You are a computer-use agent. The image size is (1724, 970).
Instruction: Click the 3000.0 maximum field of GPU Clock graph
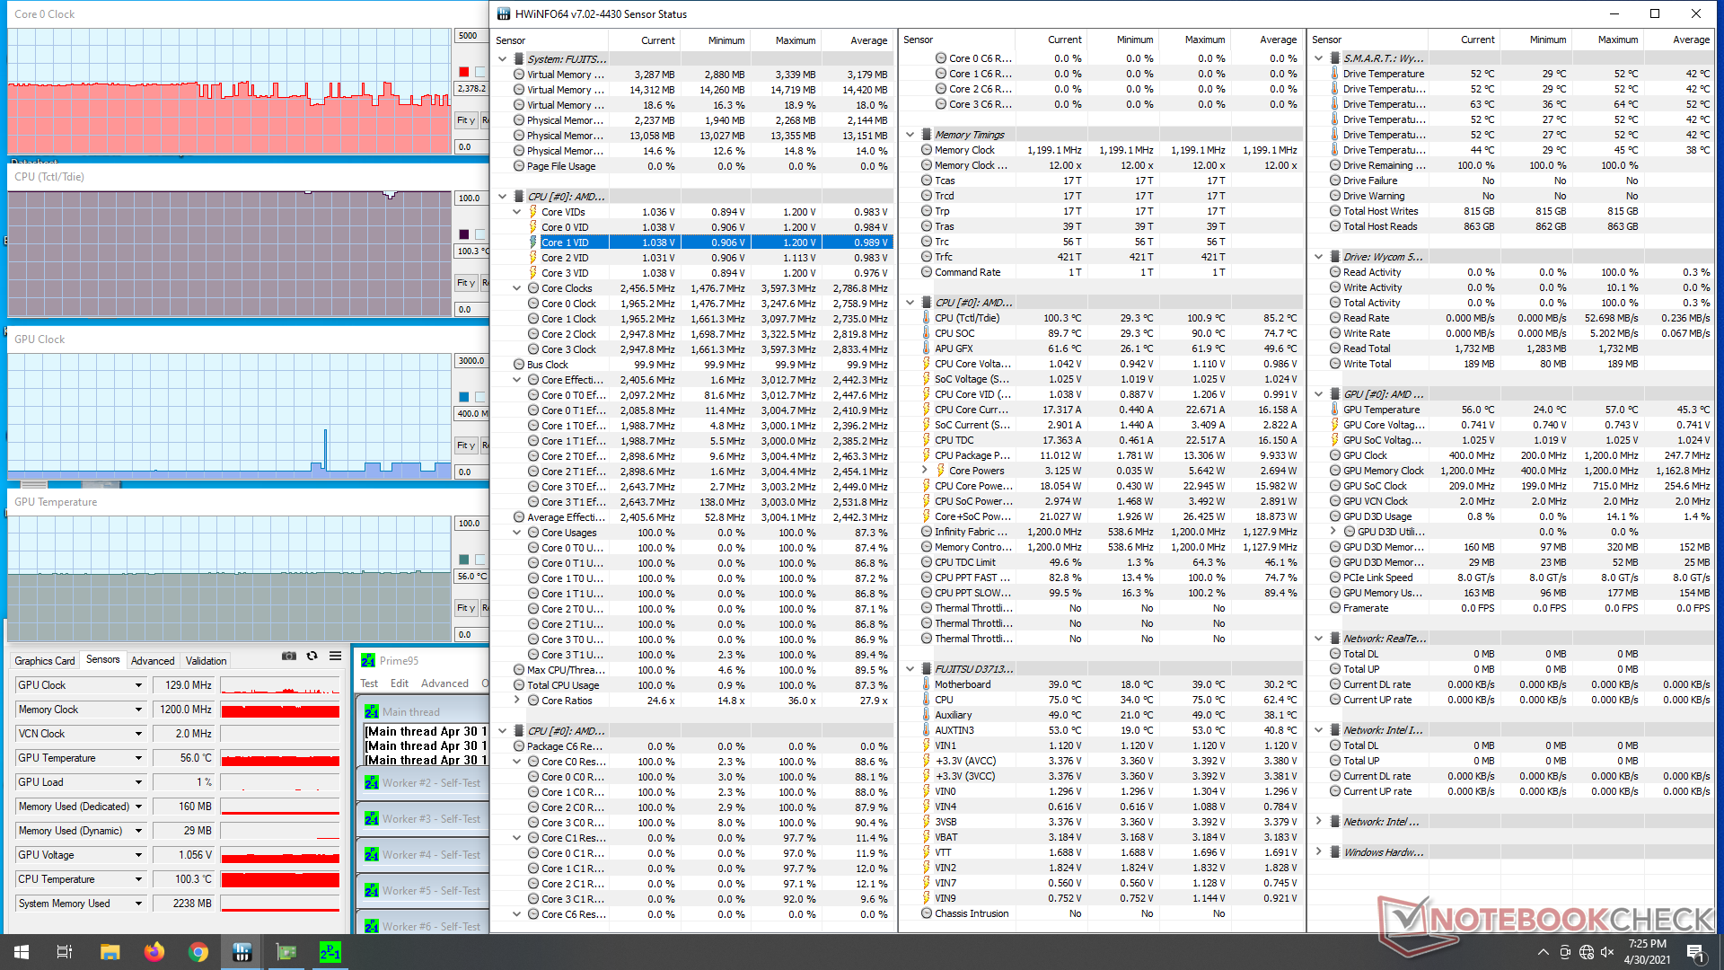click(471, 361)
